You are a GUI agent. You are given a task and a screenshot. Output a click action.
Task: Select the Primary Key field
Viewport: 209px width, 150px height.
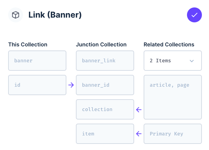173,134
